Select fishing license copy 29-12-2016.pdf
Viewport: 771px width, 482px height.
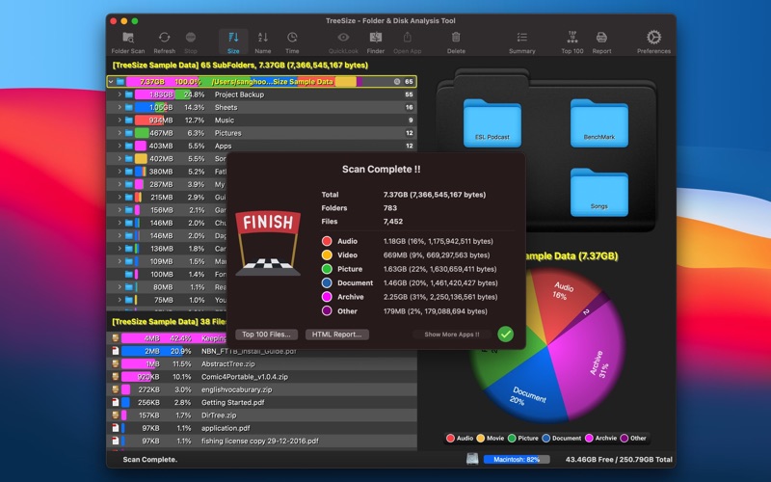261,441
